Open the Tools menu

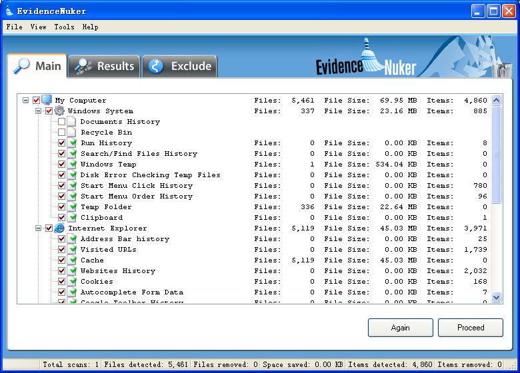64,27
